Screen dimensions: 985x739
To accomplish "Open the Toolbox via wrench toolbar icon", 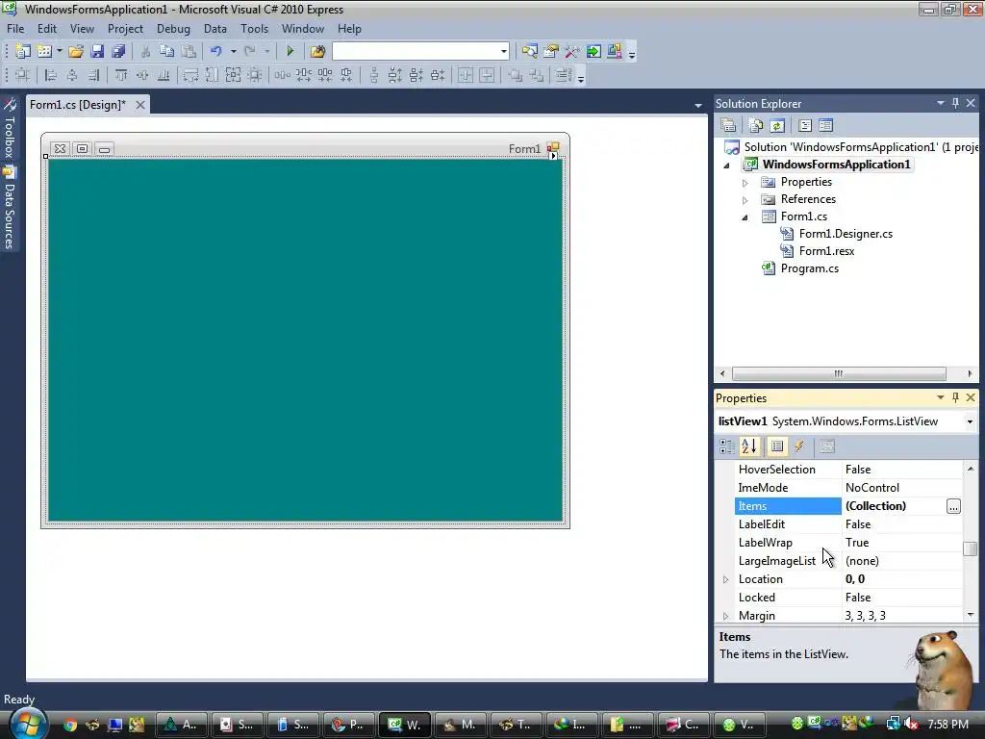I will [x=572, y=52].
